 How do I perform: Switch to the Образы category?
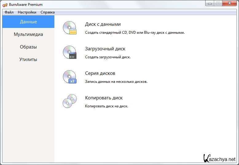(x=28, y=47)
